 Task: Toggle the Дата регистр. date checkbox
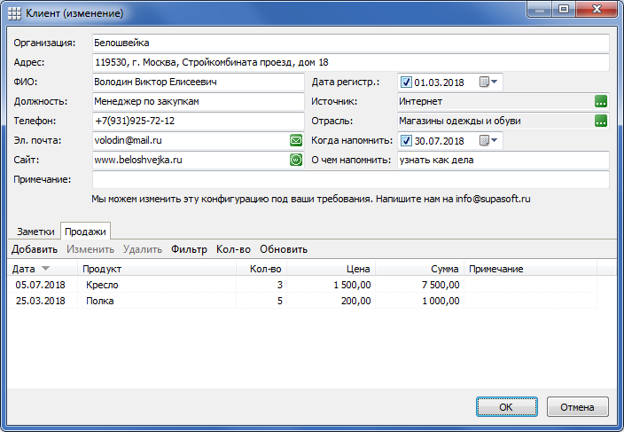pos(406,82)
